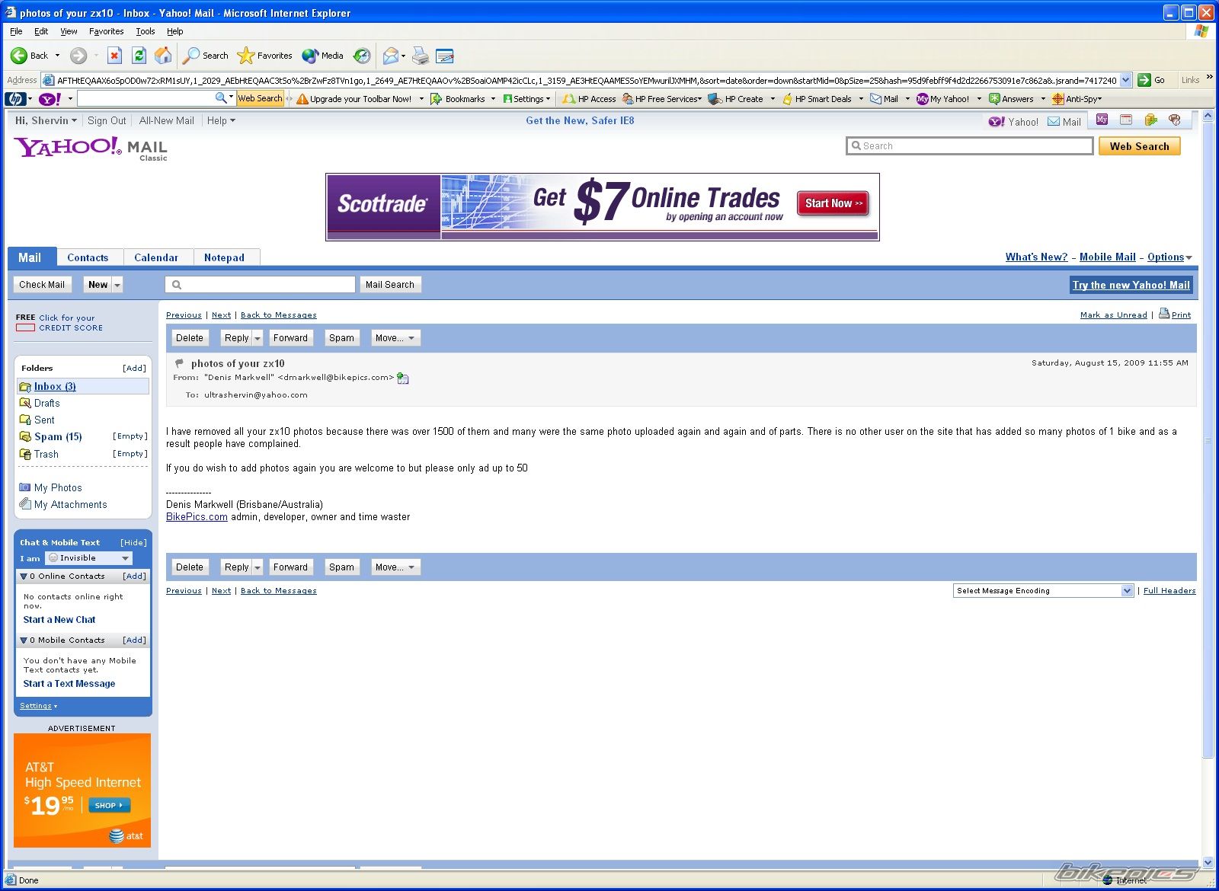Screen dimensions: 1219x891
Task: Click the Print icon in IE toolbar
Action: 421,56
